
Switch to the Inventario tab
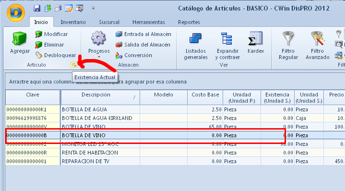tap(73, 22)
